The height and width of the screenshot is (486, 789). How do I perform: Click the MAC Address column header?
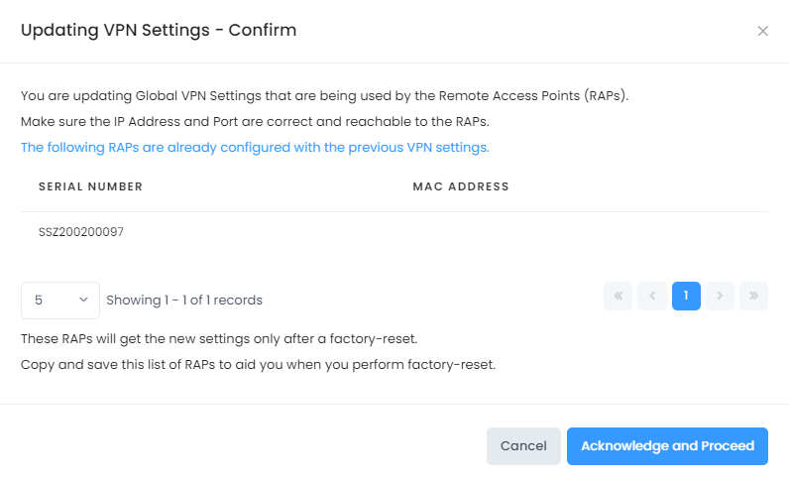(x=460, y=186)
